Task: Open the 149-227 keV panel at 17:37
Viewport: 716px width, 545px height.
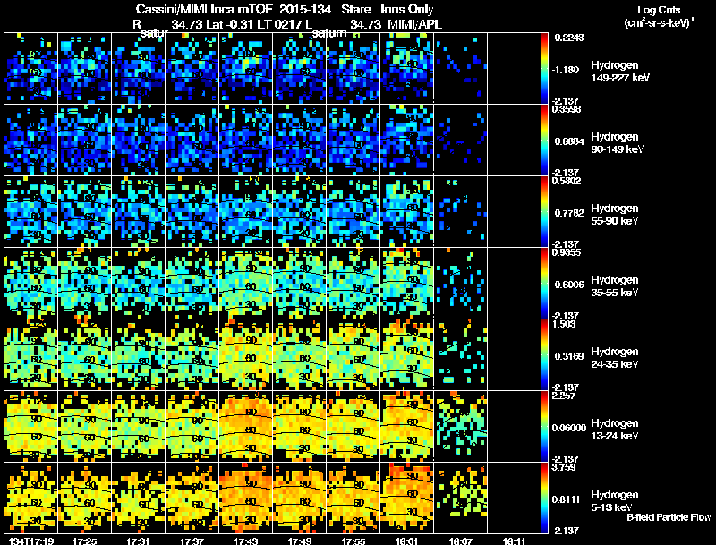Action: point(192,69)
